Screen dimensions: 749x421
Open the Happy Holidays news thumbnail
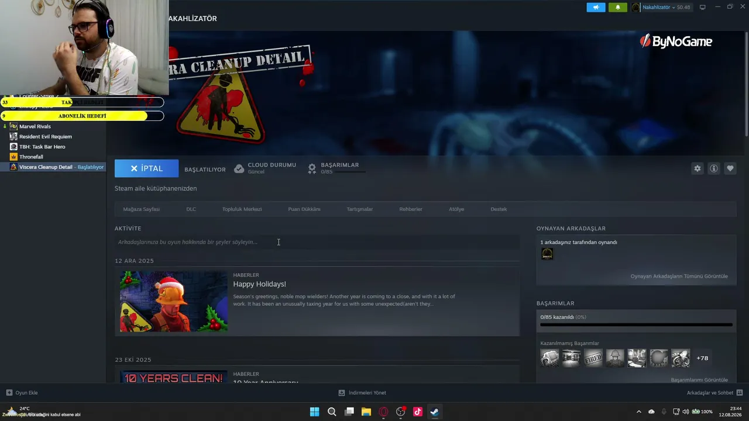(x=174, y=301)
